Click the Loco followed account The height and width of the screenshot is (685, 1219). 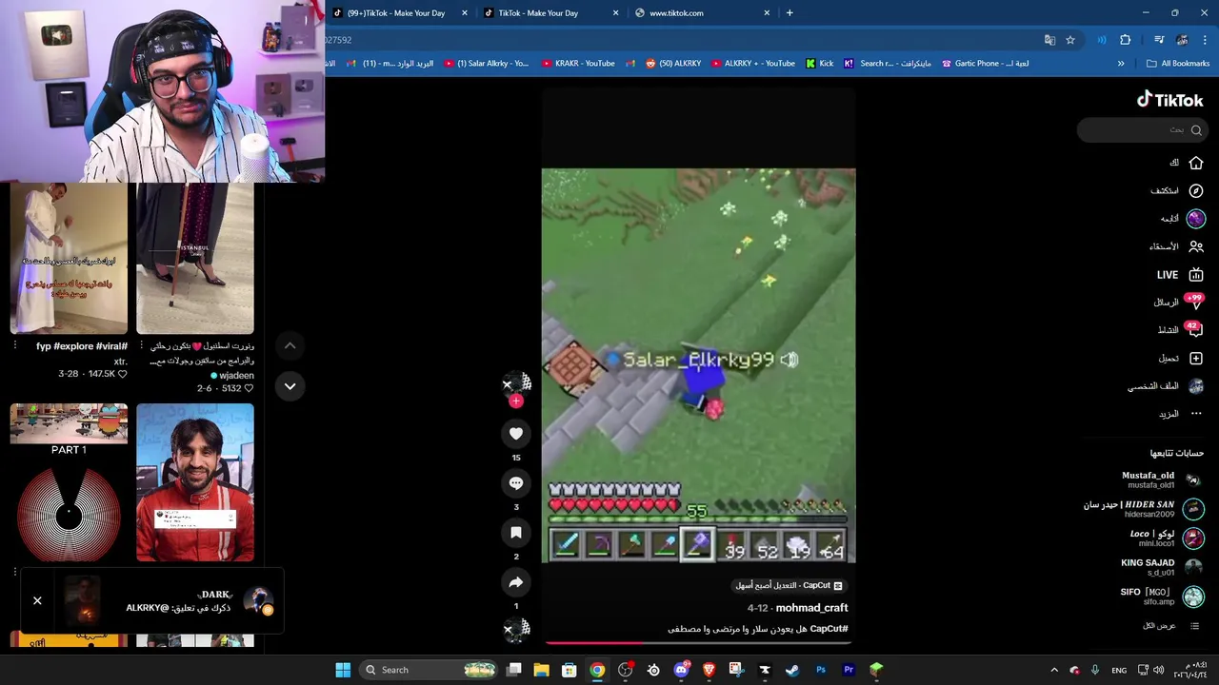click(x=1167, y=538)
